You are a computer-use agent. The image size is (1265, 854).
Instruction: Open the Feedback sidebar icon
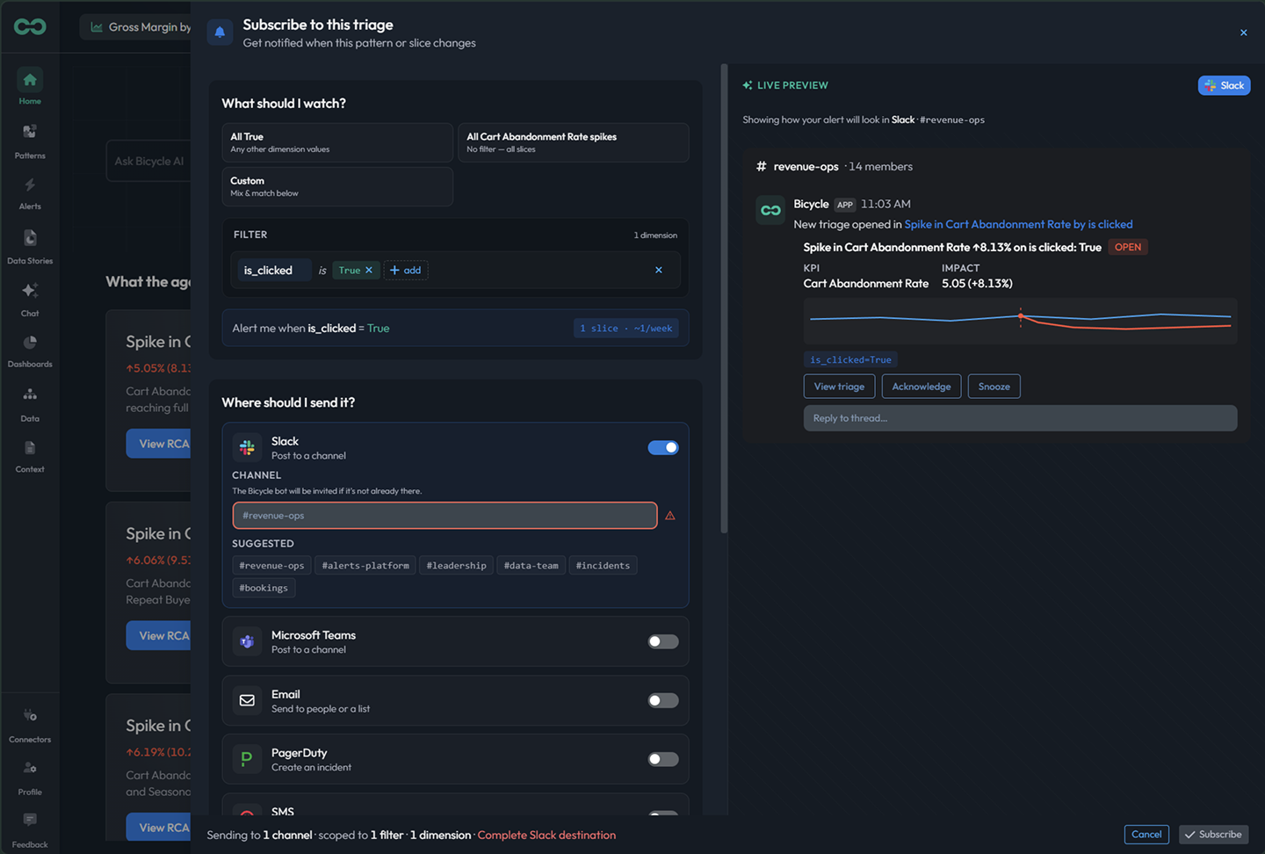(30, 821)
